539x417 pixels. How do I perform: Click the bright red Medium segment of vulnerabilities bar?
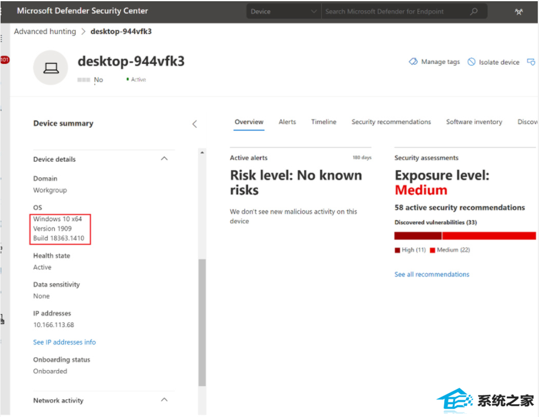click(x=489, y=236)
